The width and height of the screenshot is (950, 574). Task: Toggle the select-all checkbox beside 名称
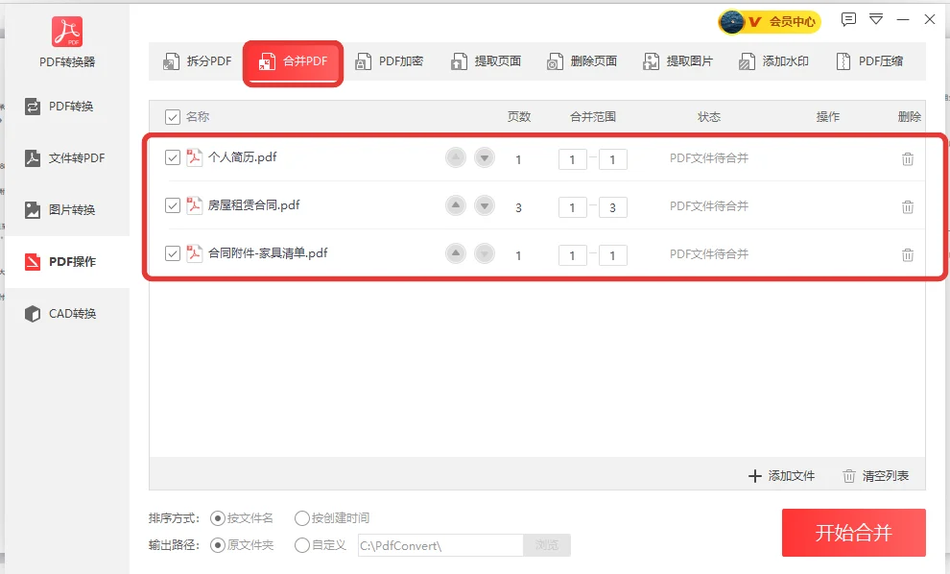click(173, 117)
